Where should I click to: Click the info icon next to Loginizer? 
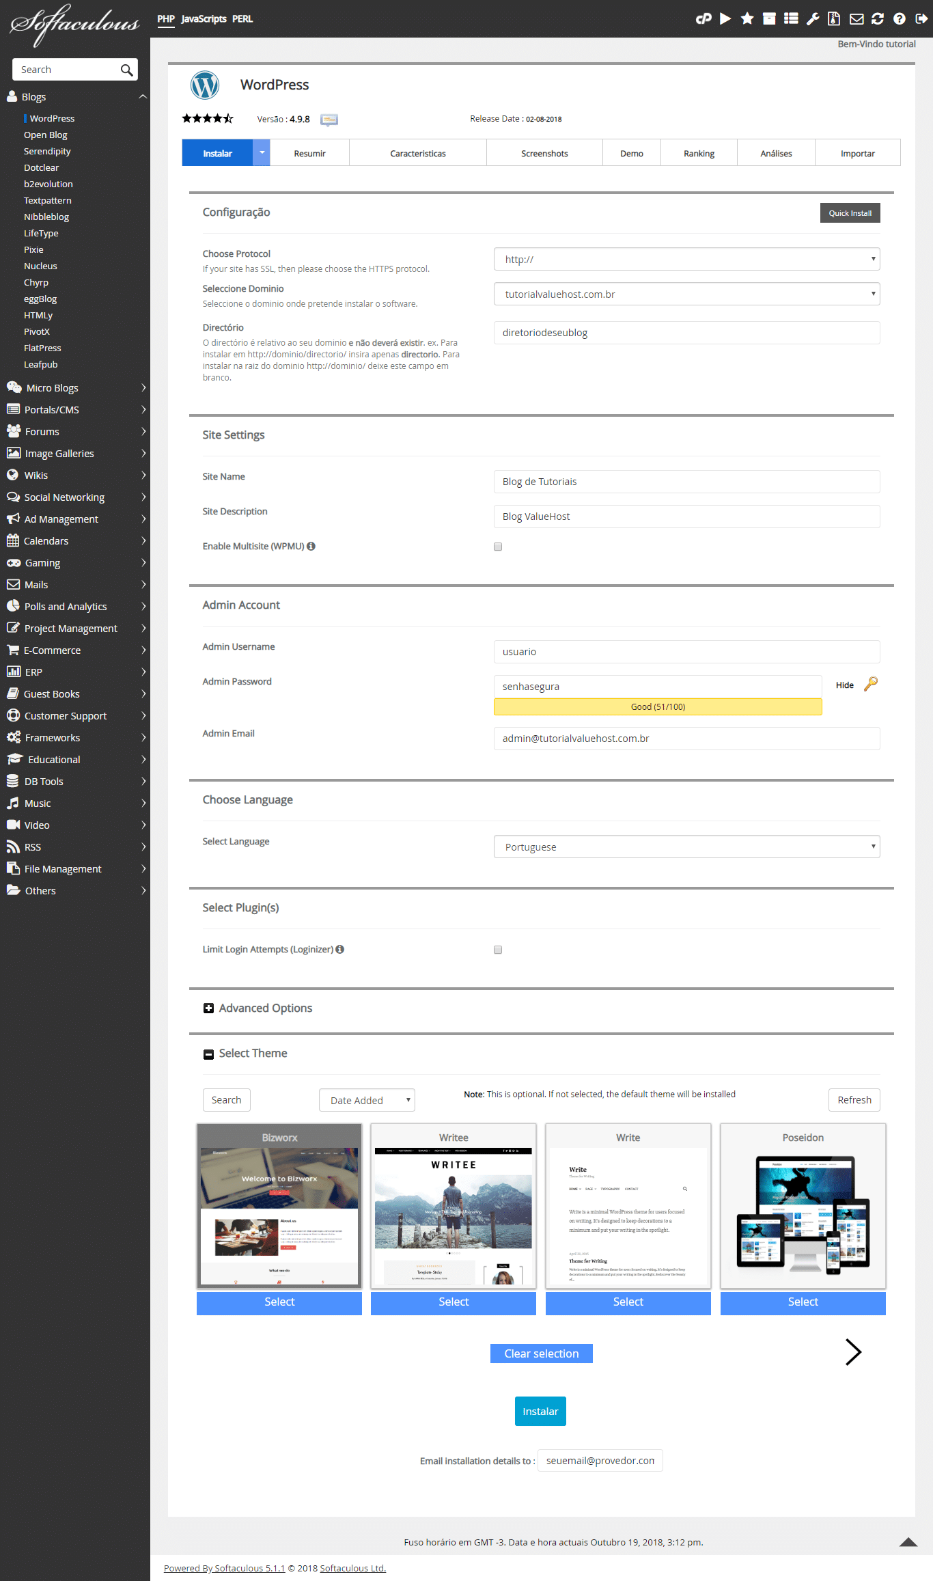click(339, 949)
